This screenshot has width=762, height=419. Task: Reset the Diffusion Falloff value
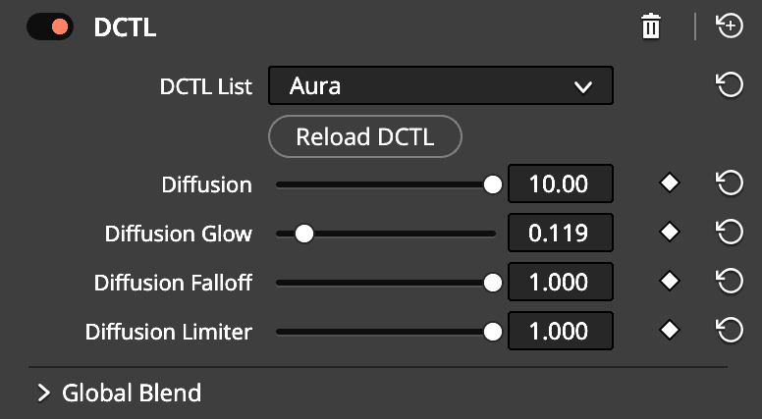[x=730, y=282]
